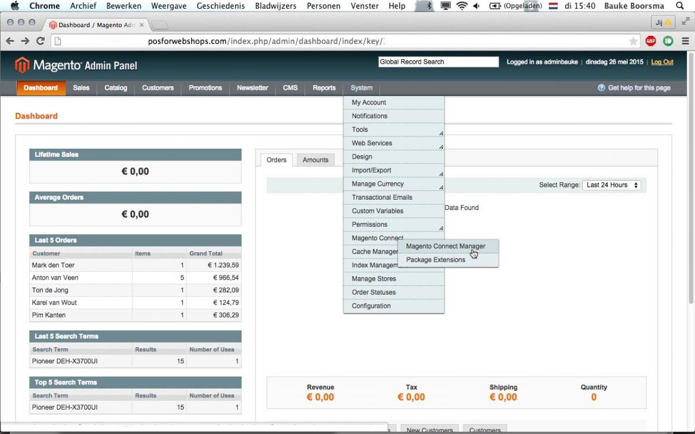
Task: Choose Transactional Emails
Action: [x=394, y=197]
